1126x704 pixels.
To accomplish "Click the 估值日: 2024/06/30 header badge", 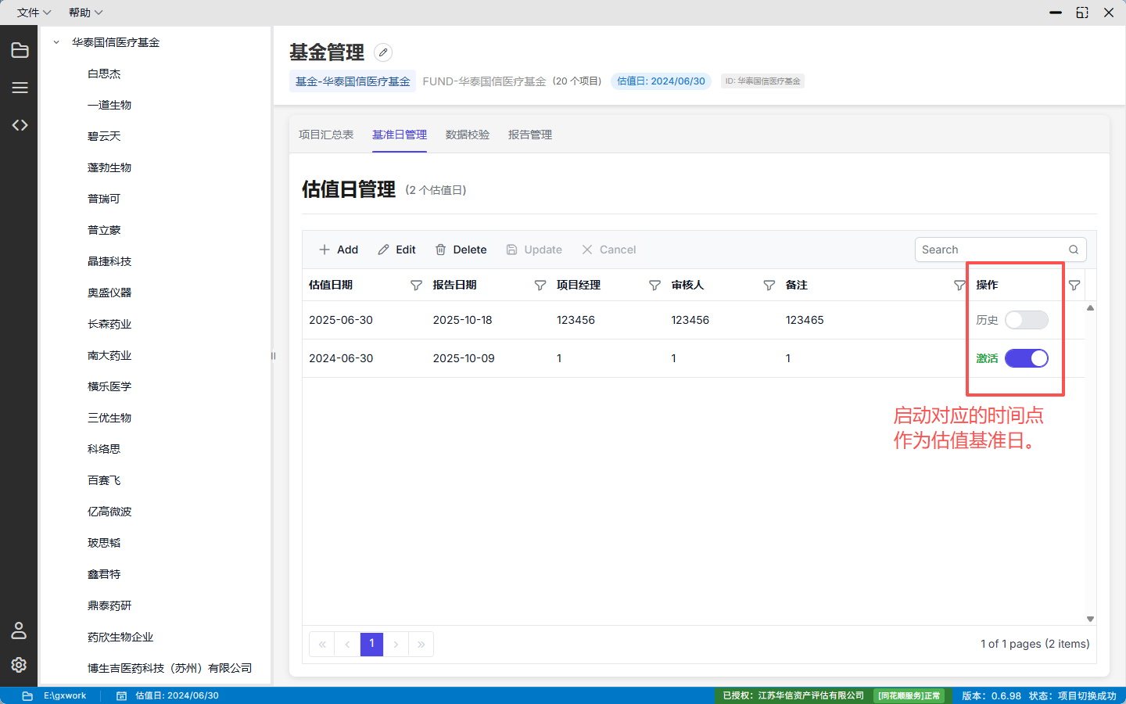I will pos(661,81).
